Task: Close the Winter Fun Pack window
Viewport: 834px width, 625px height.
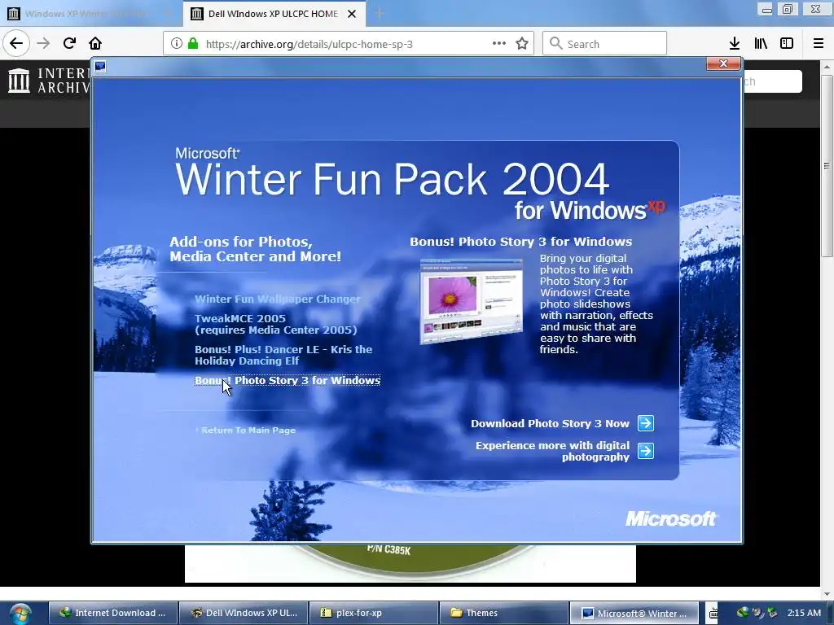Action: [723, 63]
